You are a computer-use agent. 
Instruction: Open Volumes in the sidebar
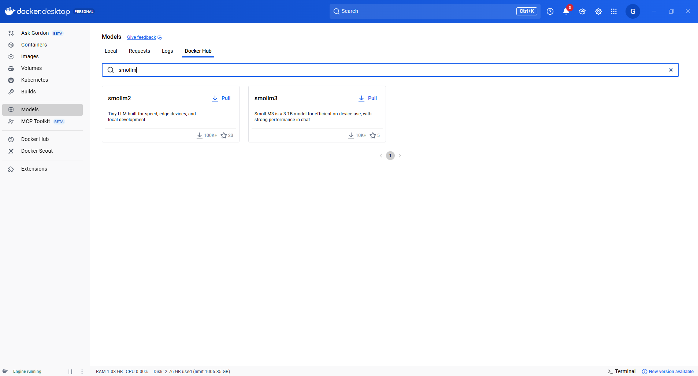click(x=42, y=68)
